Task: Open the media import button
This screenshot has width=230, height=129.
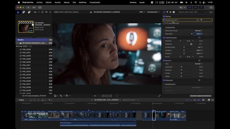Action: (28, 8)
